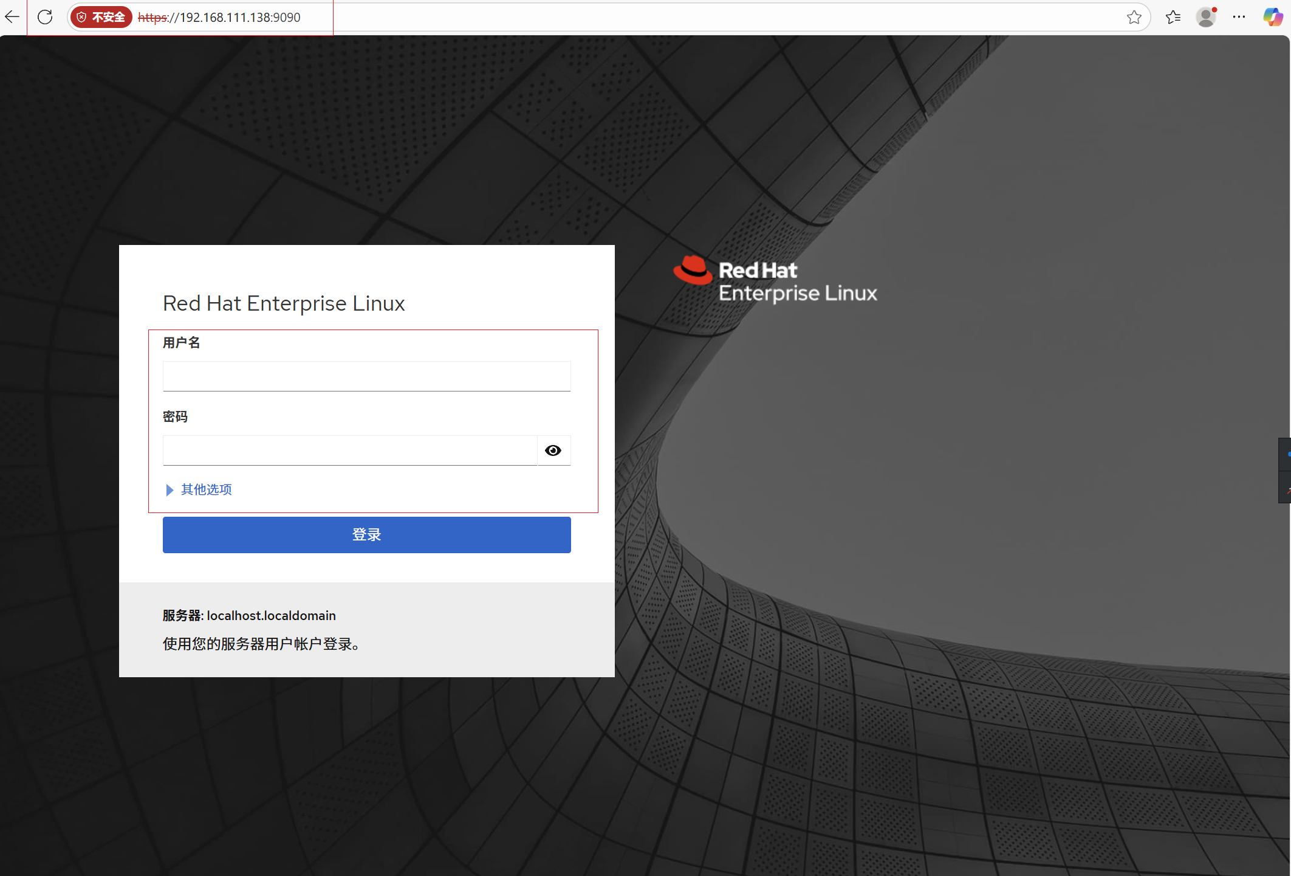Bookmark page with the star icon
The image size is (1291, 876).
point(1134,17)
